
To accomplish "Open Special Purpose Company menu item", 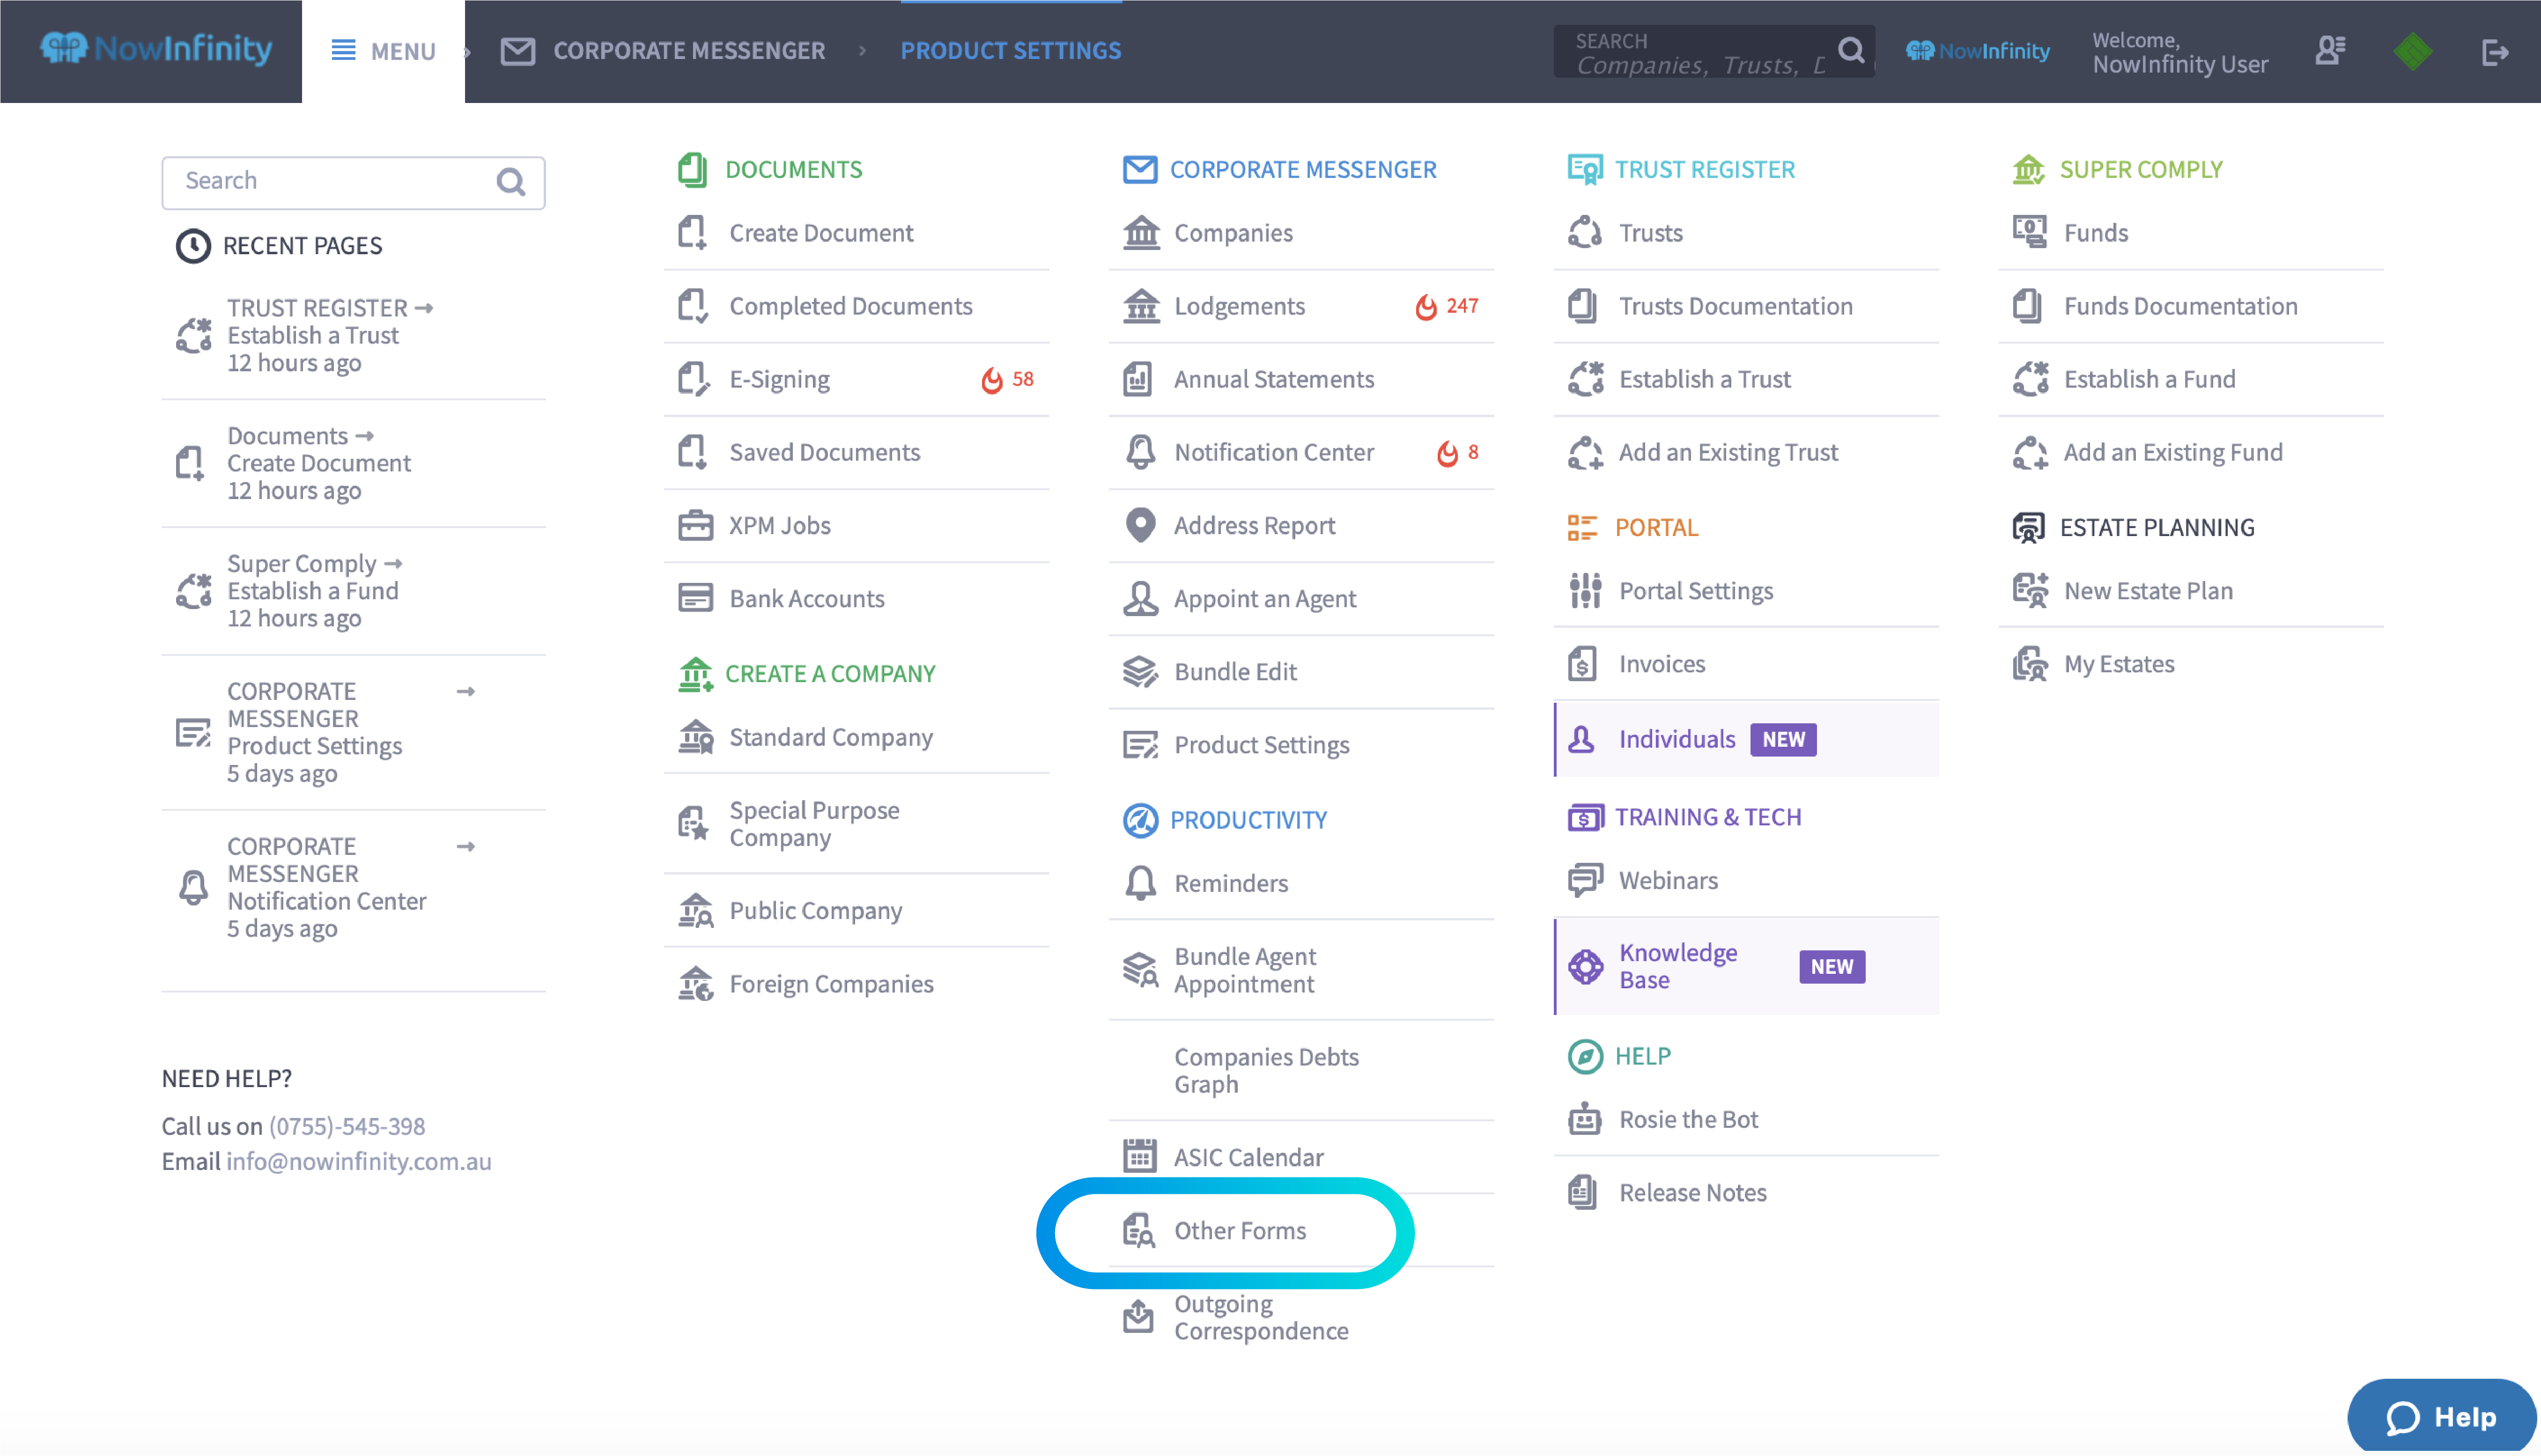I will (856, 823).
